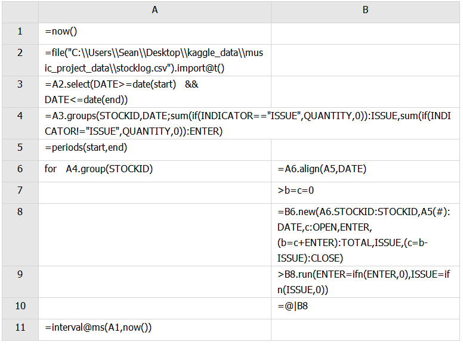Select row header 5
Viewport: 463px width, 345px height.
(20, 150)
